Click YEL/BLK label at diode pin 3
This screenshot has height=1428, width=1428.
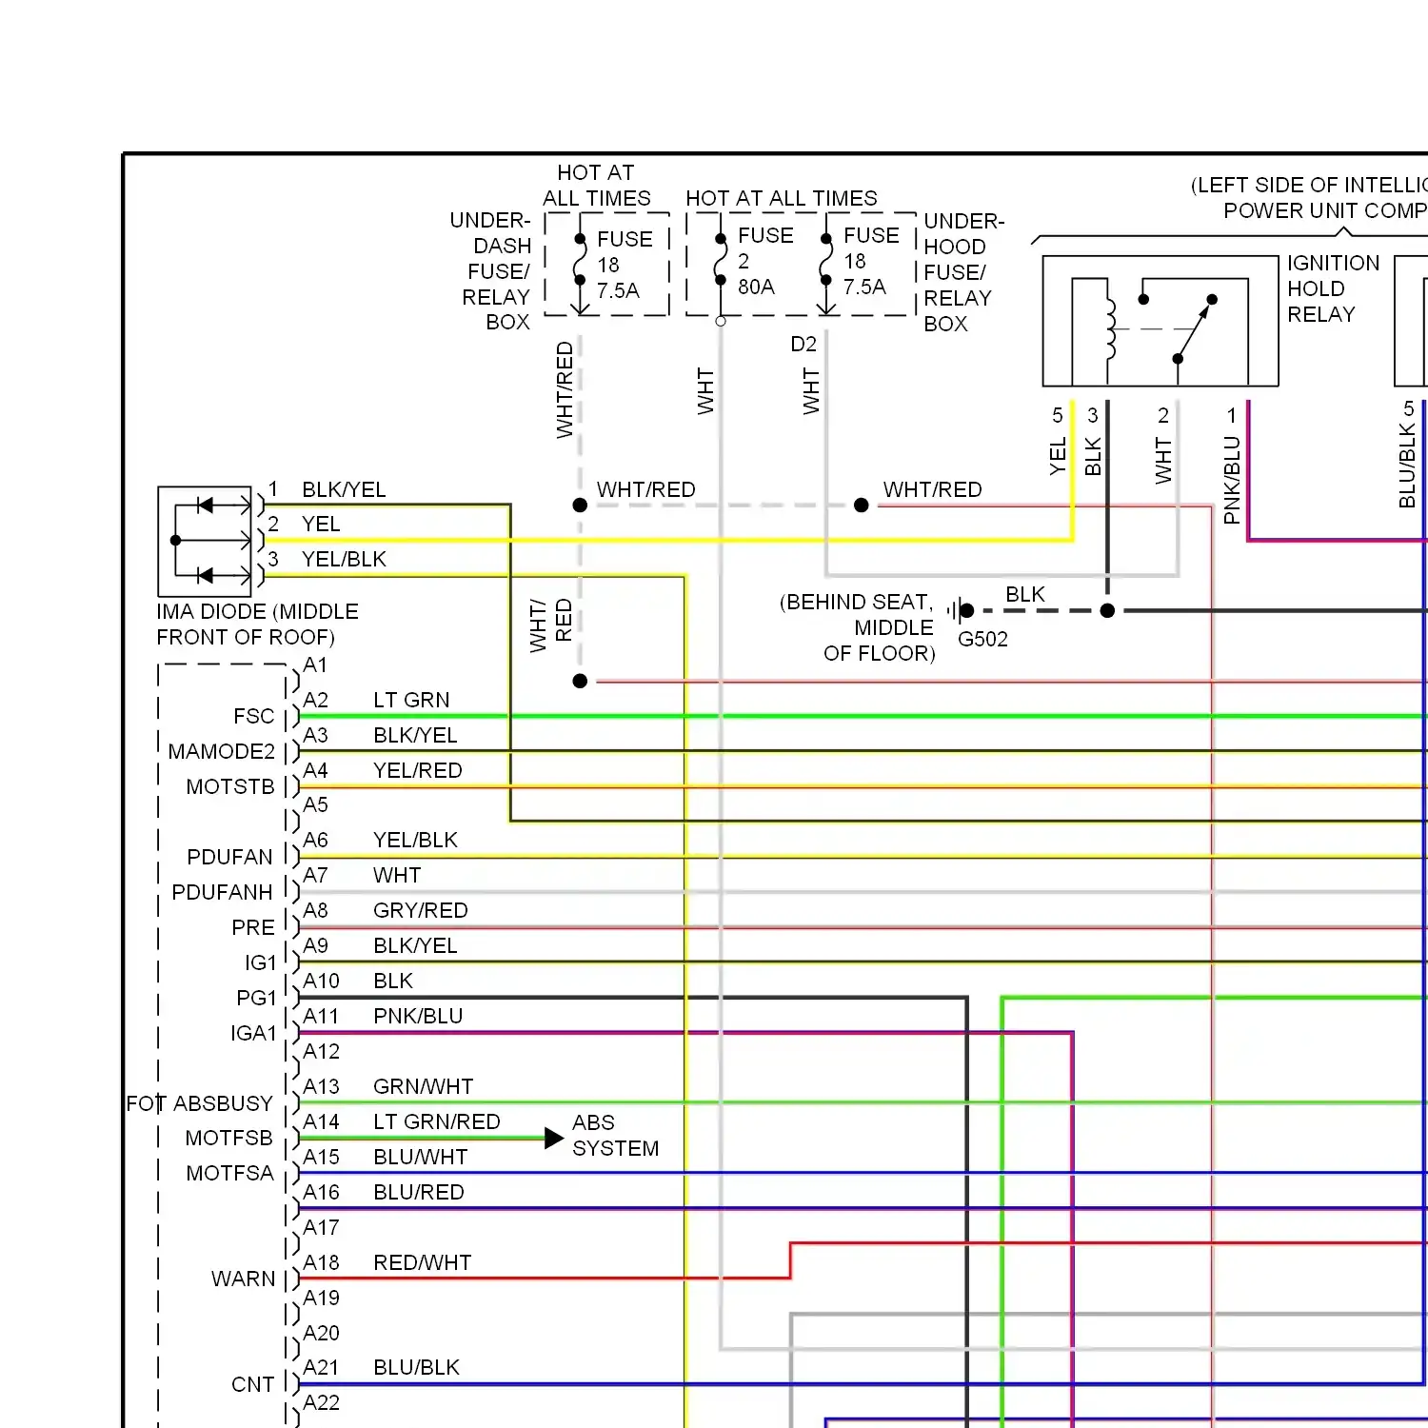coord(344,559)
